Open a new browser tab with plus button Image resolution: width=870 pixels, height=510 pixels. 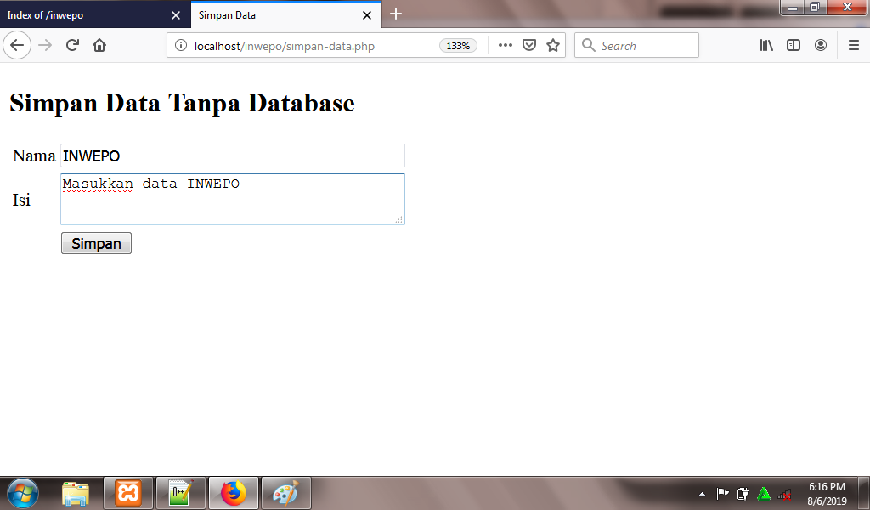[395, 14]
